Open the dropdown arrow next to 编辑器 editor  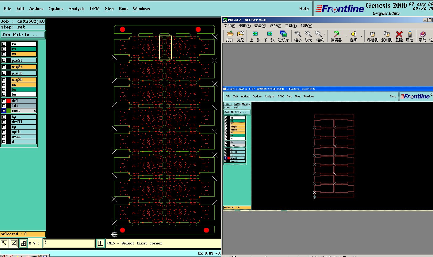346,36
